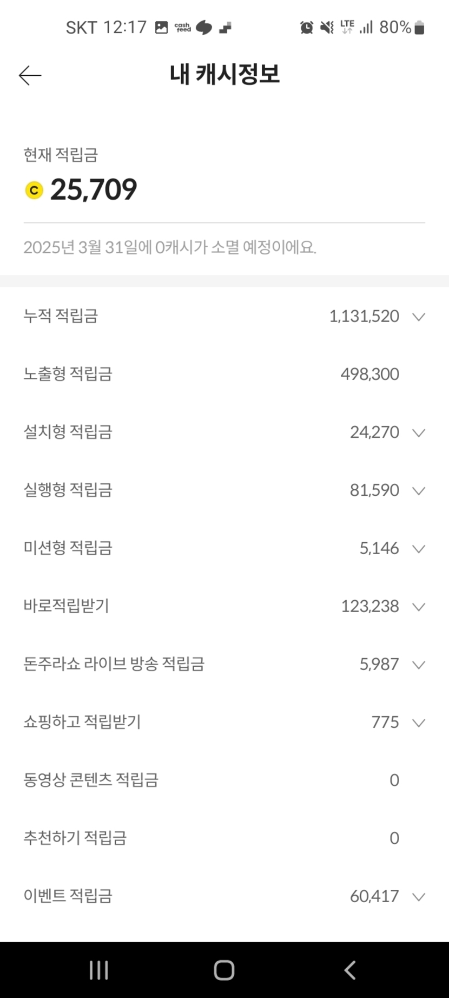
Task: Tap the current balance 25,709 amount
Action: 94,190
